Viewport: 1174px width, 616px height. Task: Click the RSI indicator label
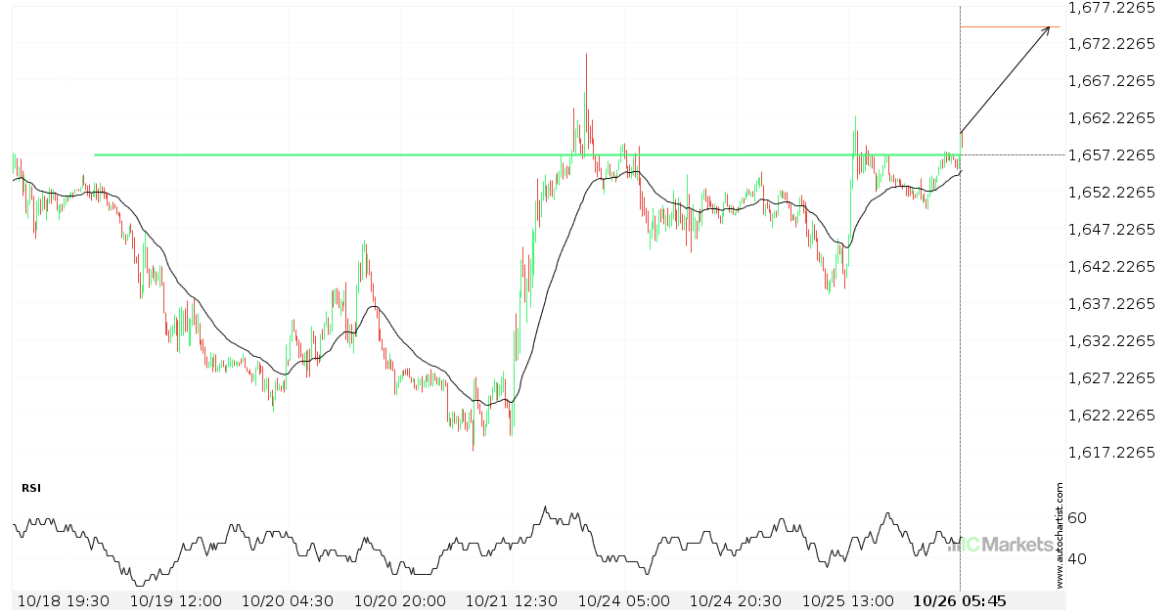(31, 487)
